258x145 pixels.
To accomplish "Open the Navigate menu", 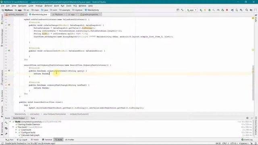I will click(22, 6).
